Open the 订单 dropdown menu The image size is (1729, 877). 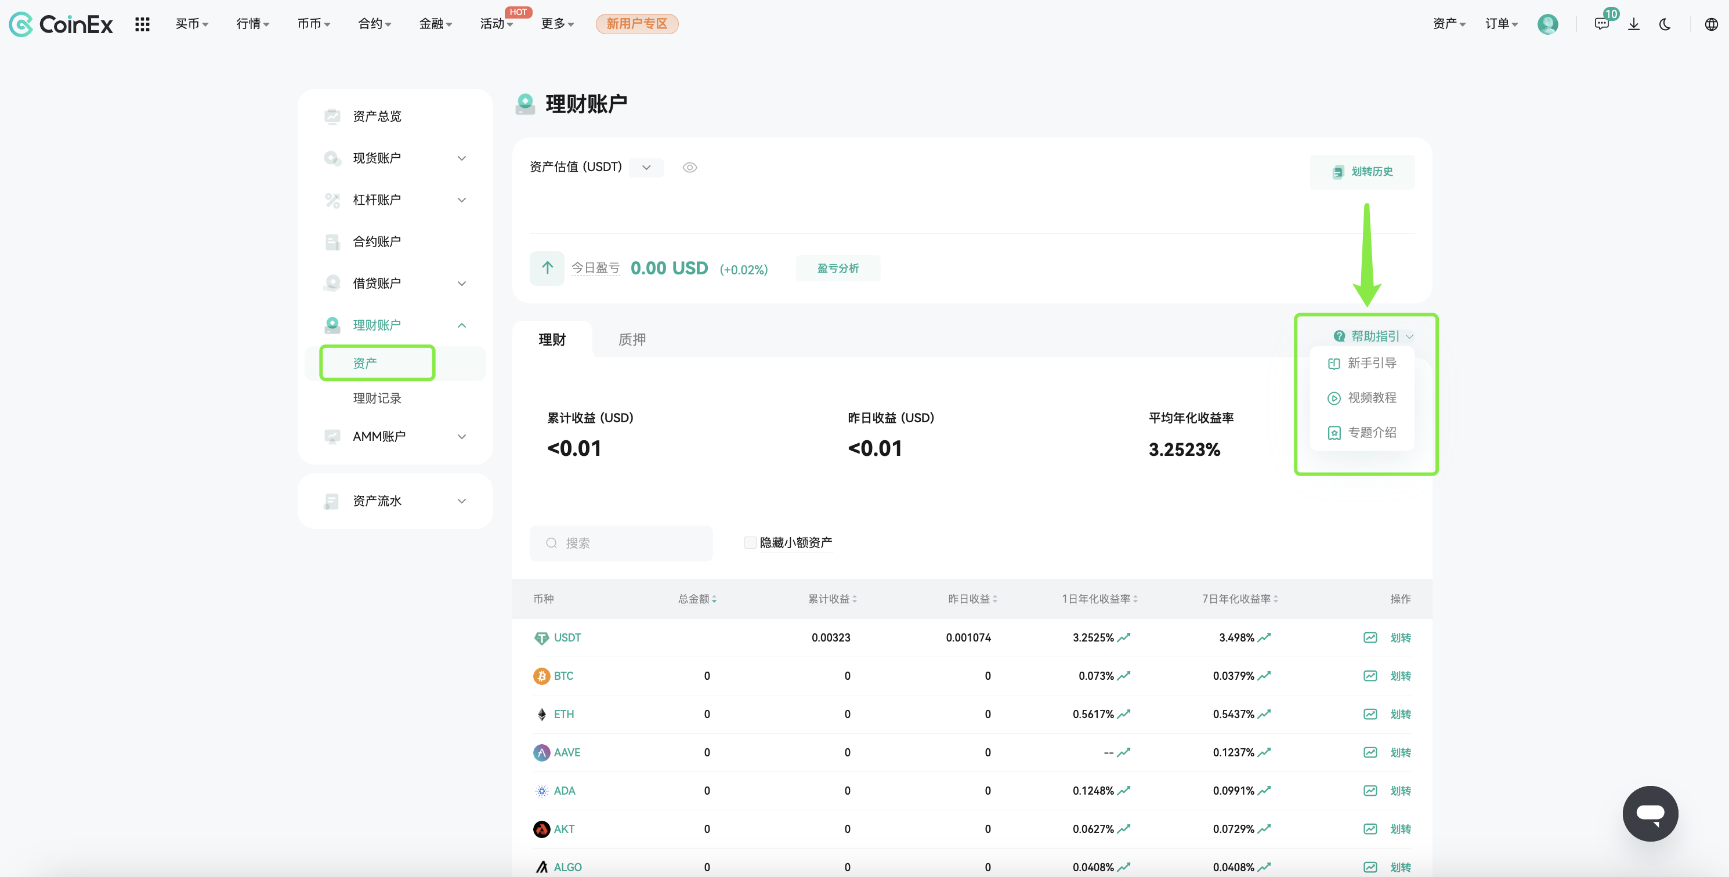point(1501,24)
